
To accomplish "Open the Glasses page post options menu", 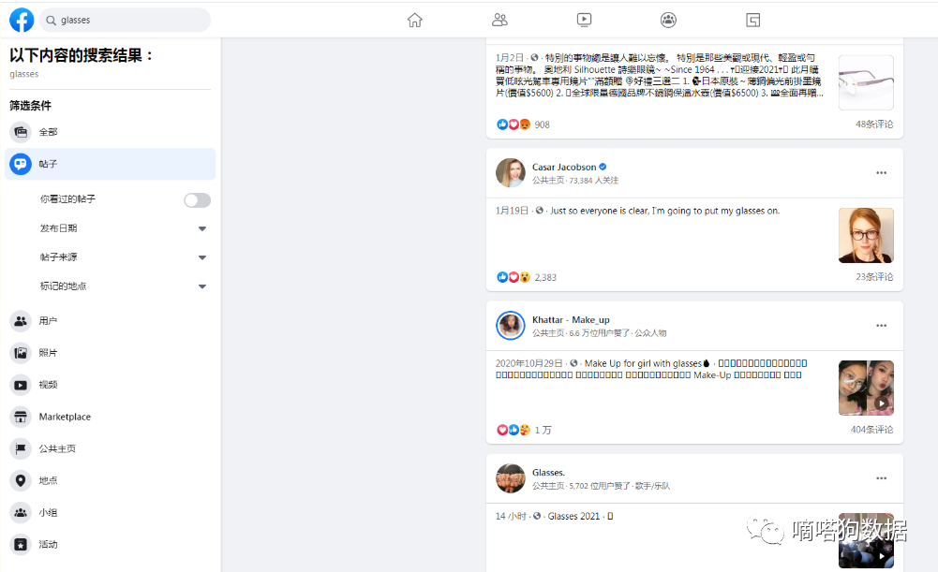I will coord(881,477).
